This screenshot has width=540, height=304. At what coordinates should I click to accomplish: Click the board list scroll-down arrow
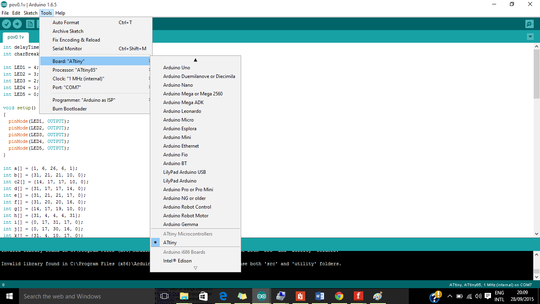point(195,268)
